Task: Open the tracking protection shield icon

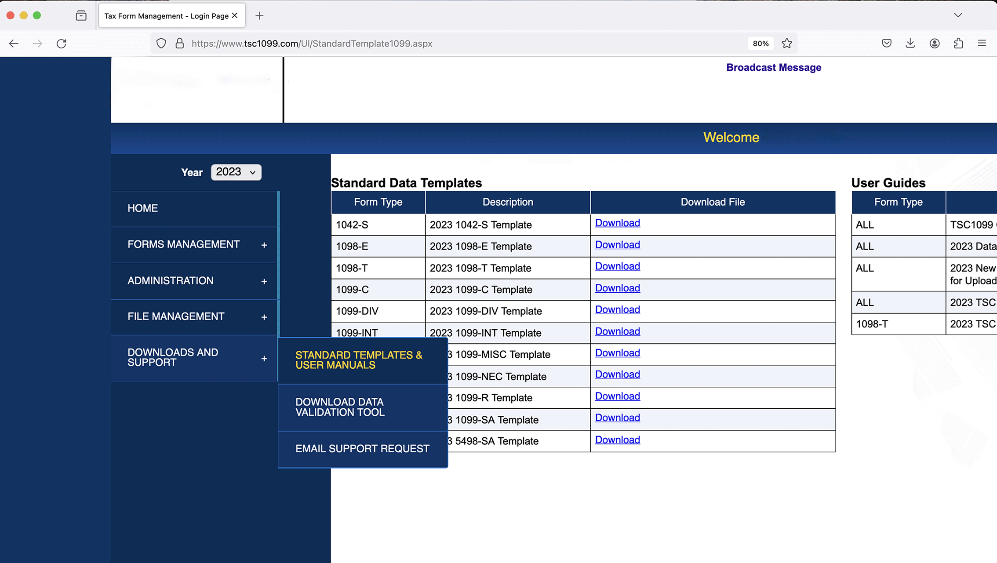Action: (161, 44)
